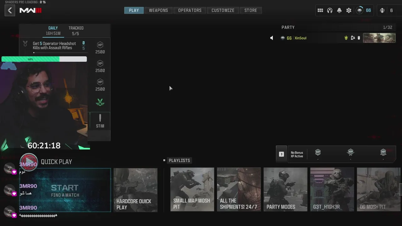Image resolution: width=402 pixels, height=226 pixels.
Task: Select OG Mosh Pit playlist
Action: point(378,189)
